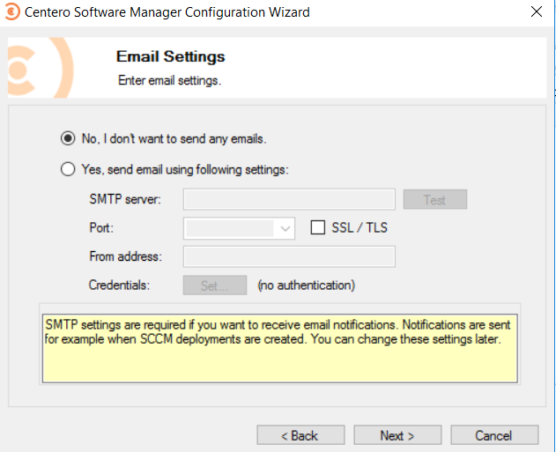Click the 'Email Settings' heading
The width and height of the screenshot is (556, 452).
(x=171, y=56)
